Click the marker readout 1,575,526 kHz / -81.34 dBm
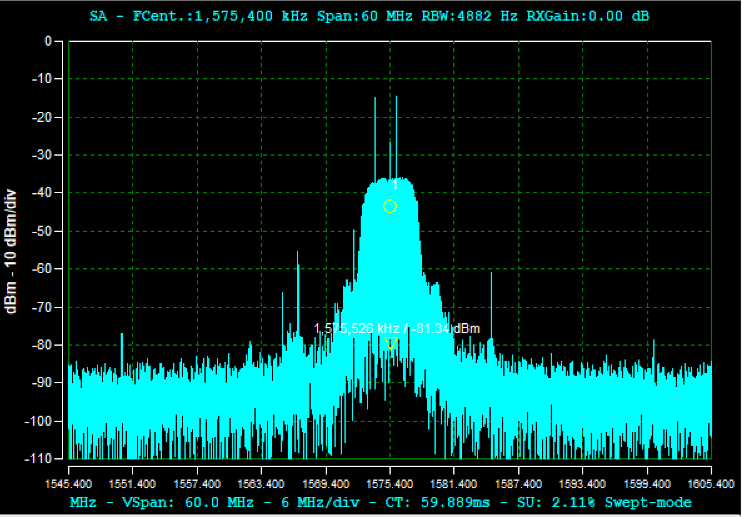 click(x=397, y=329)
